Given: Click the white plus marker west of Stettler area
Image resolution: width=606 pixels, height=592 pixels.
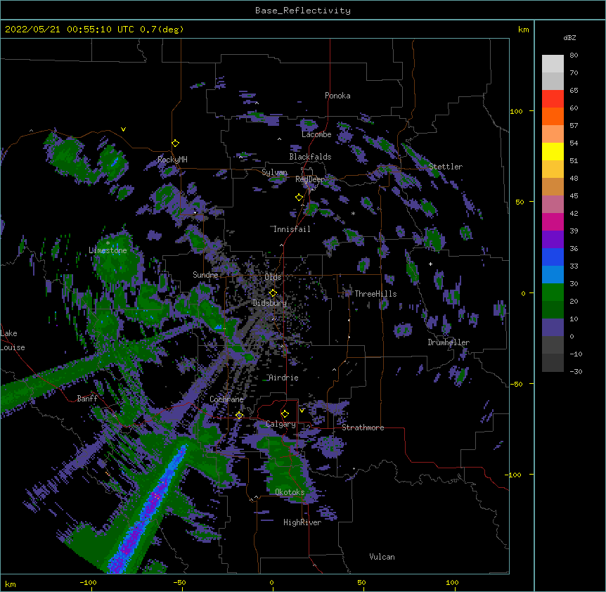Looking at the screenshot, I should [x=430, y=264].
